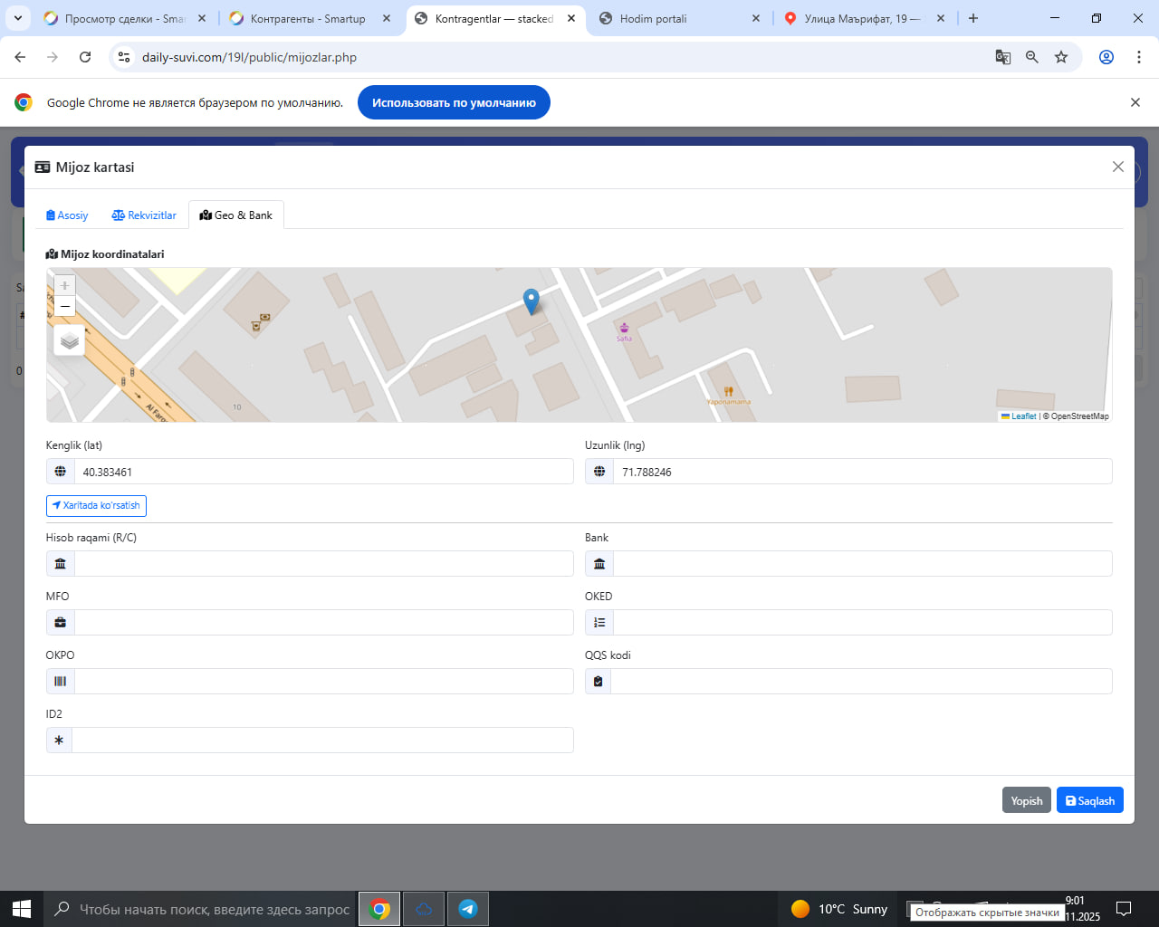Click the blue location marker on map

coord(532,301)
